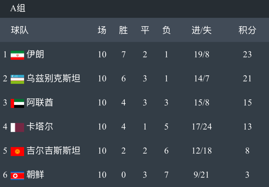Image resolution: width=269 pixels, height=187 pixels.
Task: Click the Kyrgyzstan flag icon
Action: 17,151
